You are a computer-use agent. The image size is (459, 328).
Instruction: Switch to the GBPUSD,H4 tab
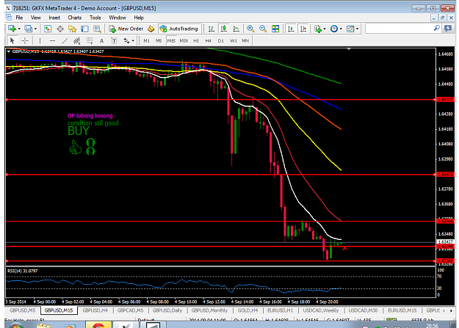pyautogui.click(x=95, y=310)
